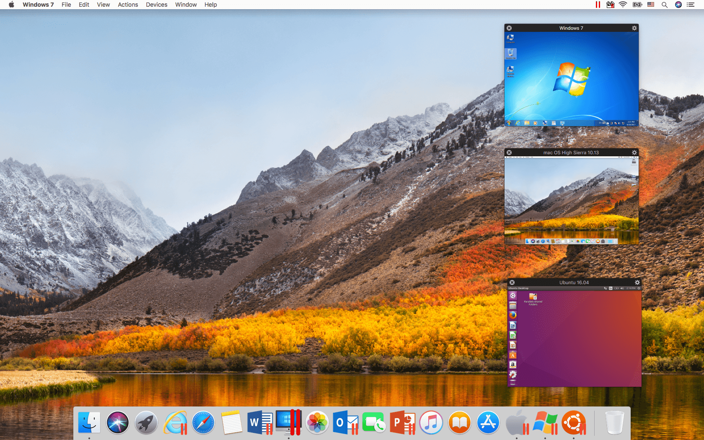Click LibreOffice Impress in Ubuntu launcher
Viewport: 704px width, 440px height.
tap(512, 345)
